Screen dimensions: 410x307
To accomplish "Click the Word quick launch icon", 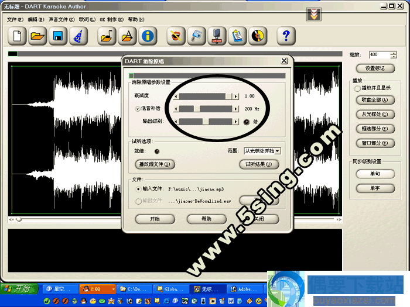I will (231, 301).
